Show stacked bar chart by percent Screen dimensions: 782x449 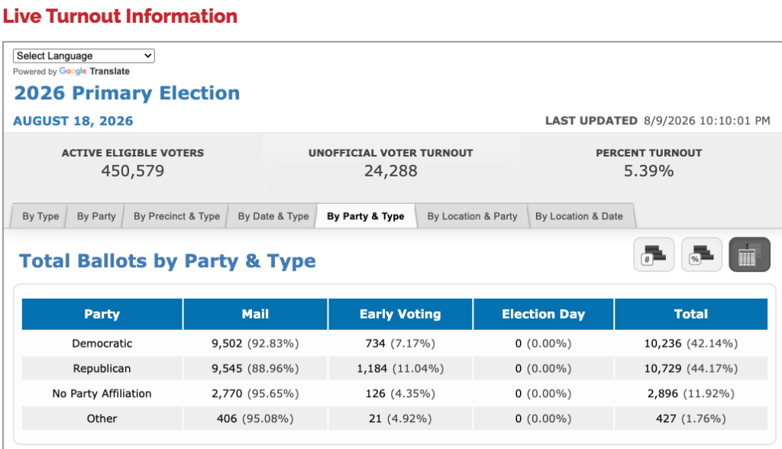pos(702,254)
